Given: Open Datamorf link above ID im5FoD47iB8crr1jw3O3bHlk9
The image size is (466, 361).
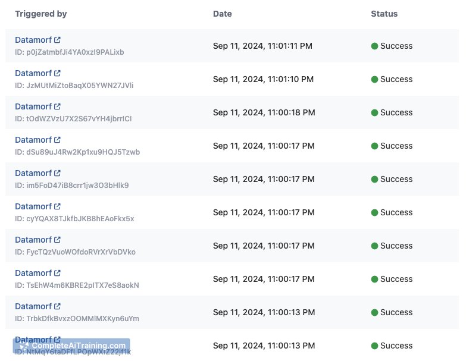Looking at the screenshot, I should coord(33,173).
